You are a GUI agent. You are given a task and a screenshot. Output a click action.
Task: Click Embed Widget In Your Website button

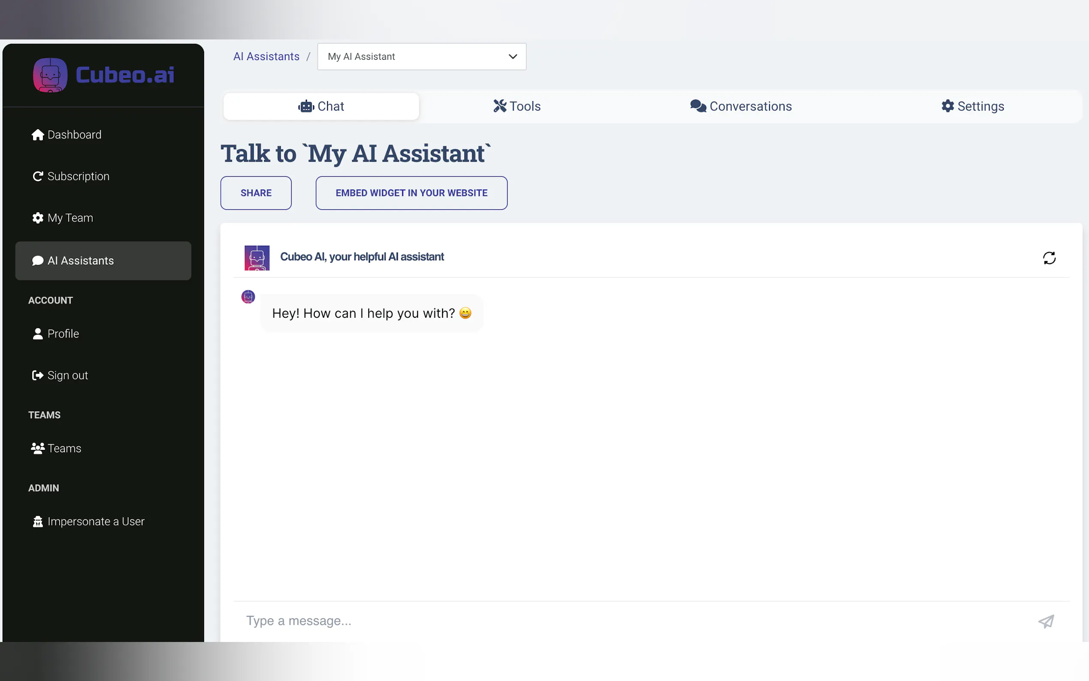coord(411,193)
